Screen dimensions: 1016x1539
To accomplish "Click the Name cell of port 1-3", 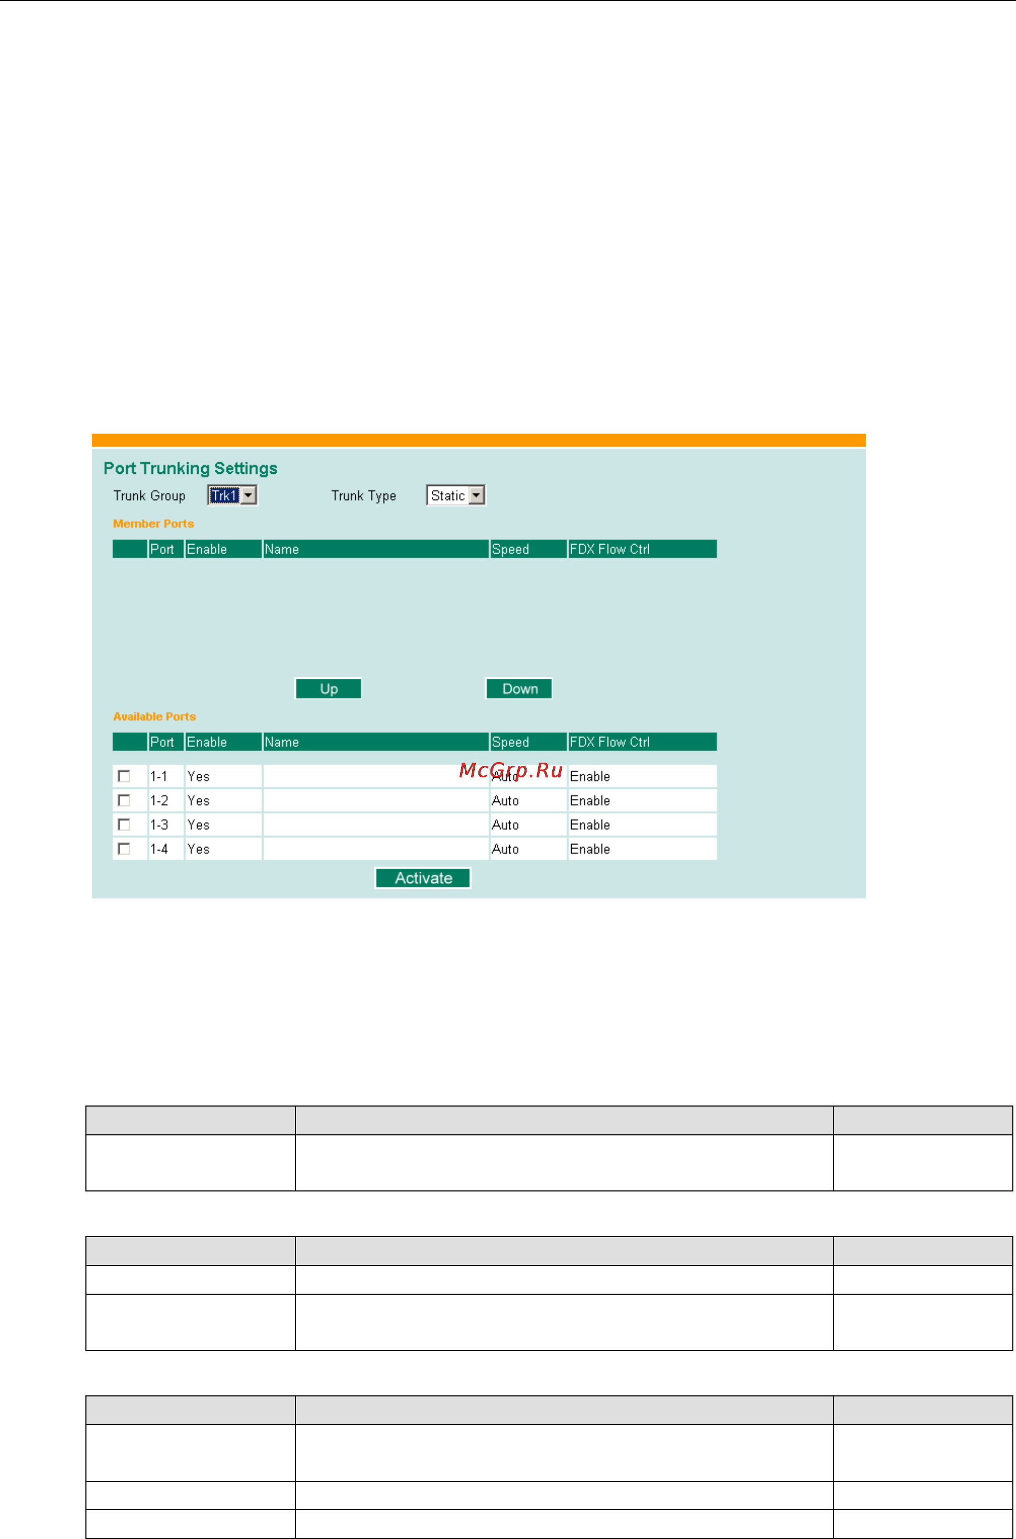I will pos(376,825).
